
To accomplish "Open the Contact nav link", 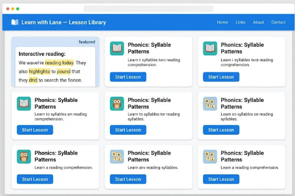I will (278, 22).
